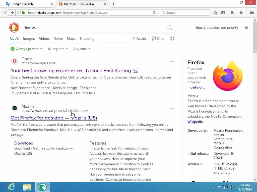Click the Firefox logo image in sidebar

pos(228,75)
